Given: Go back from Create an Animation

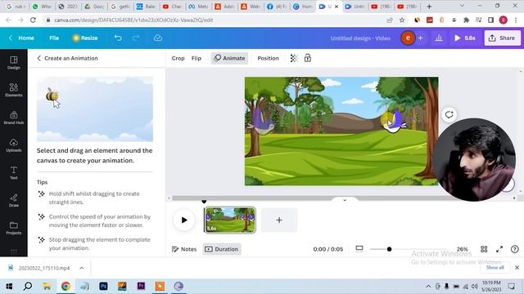Looking at the screenshot, I should [38, 58].
